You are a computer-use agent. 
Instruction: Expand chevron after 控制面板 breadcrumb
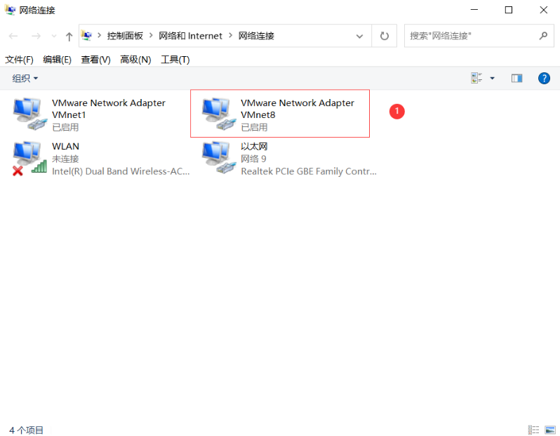click(151, 35)
